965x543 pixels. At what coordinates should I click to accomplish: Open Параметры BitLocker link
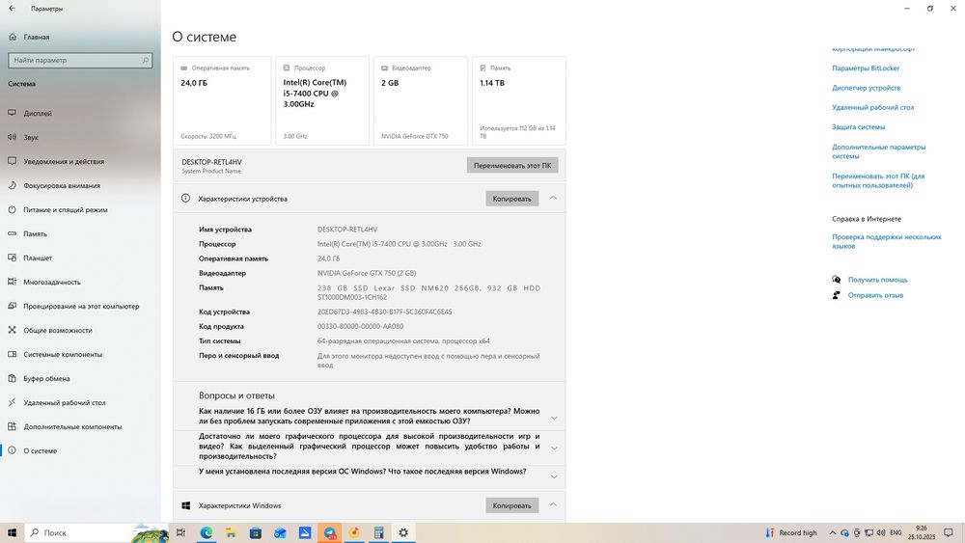click(866, 68)
